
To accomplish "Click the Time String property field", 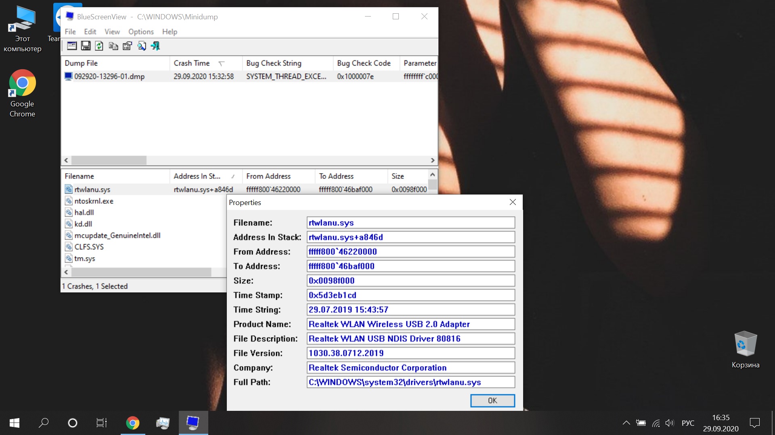I will pyautogui.click(x=411, y=310).
